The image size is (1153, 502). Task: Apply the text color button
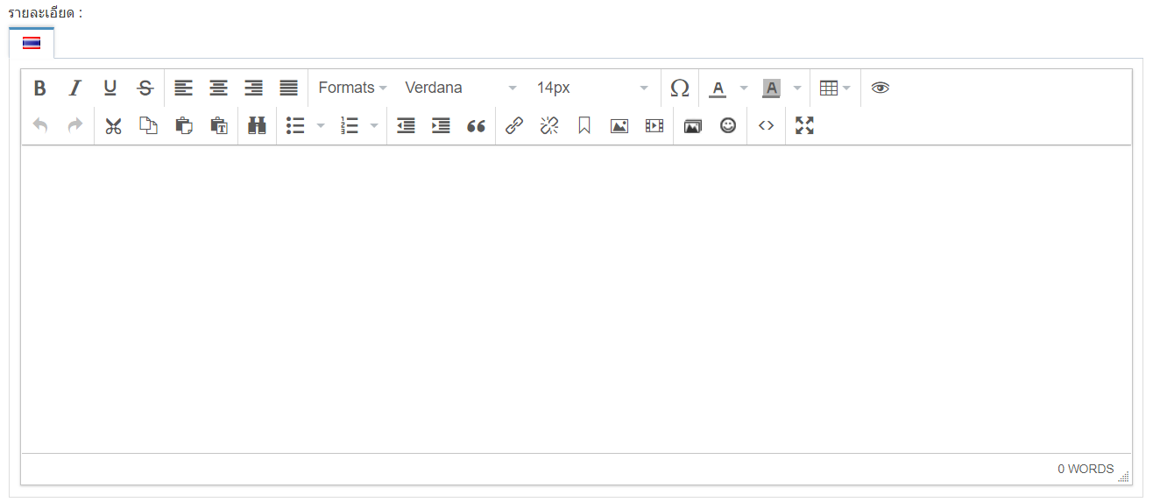pyautogui.click(x=718, y=88)
